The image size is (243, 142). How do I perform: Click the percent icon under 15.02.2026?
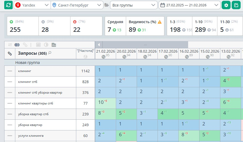pos(208,57)
